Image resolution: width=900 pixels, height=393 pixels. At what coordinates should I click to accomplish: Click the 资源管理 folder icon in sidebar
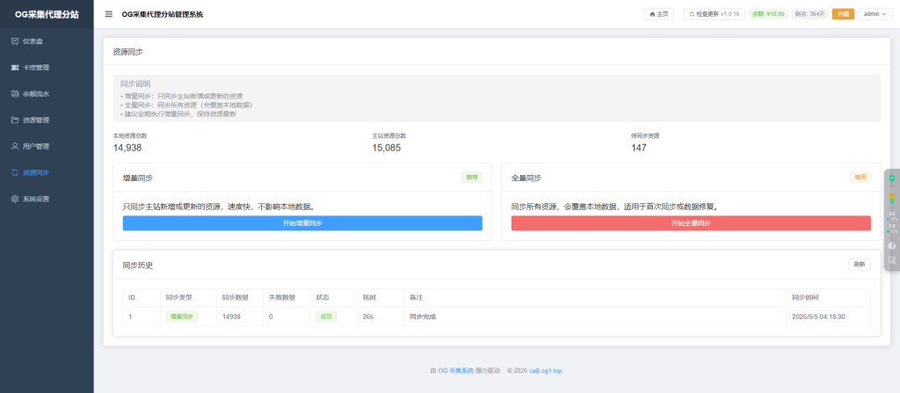tap(15, 120)
